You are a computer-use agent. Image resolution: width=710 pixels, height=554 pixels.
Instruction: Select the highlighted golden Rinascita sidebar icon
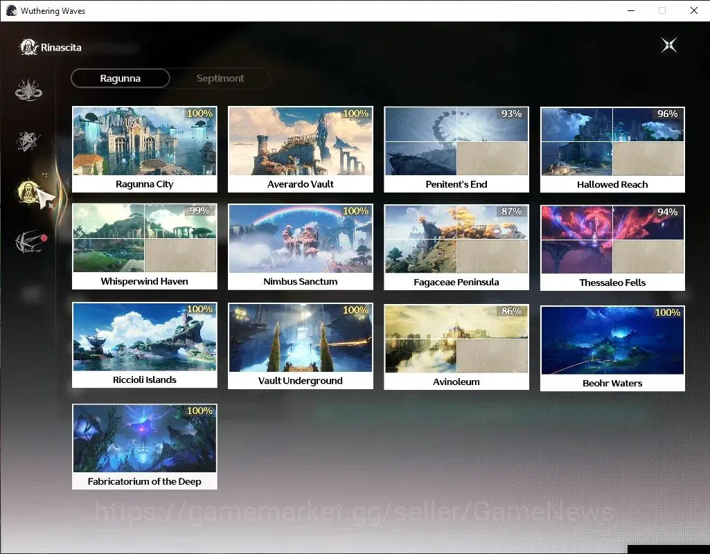tap(28, 191)
